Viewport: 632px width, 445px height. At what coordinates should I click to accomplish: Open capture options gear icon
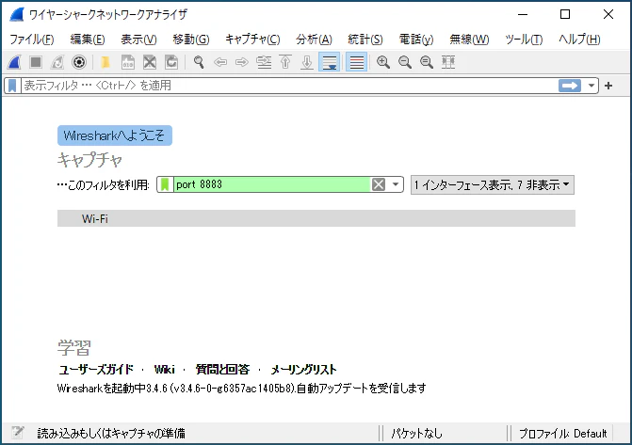[79, 62]
